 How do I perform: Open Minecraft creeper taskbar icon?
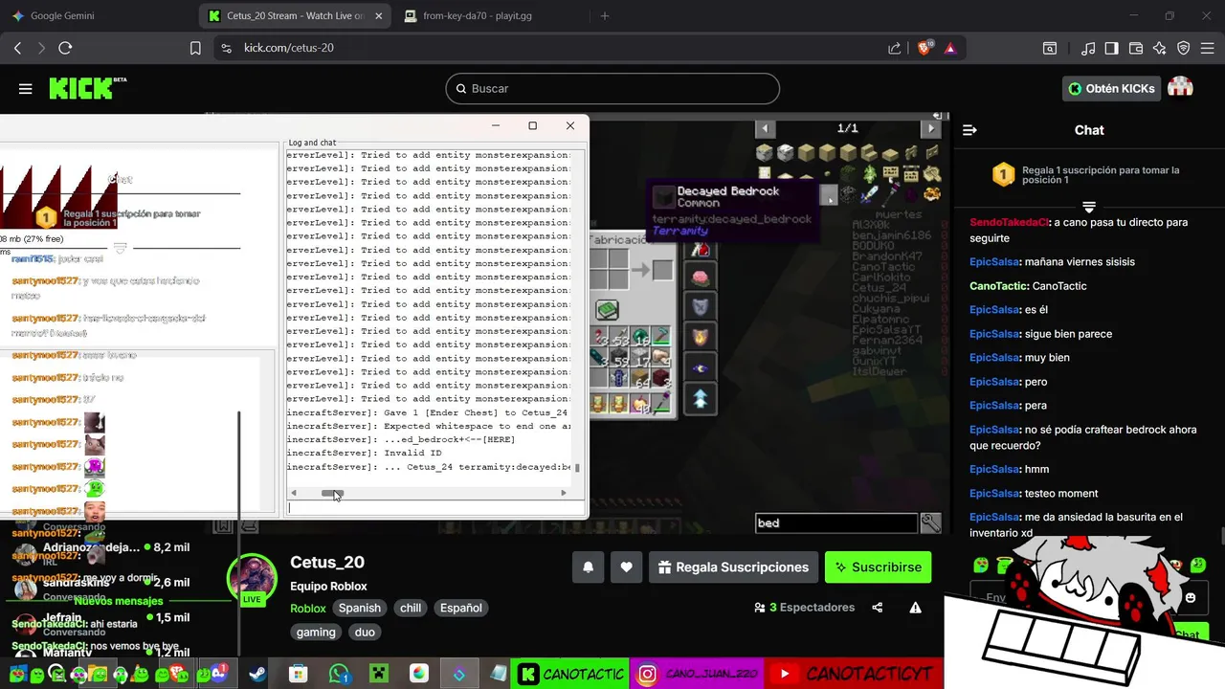pyautogui.click(x=379, y=674)
